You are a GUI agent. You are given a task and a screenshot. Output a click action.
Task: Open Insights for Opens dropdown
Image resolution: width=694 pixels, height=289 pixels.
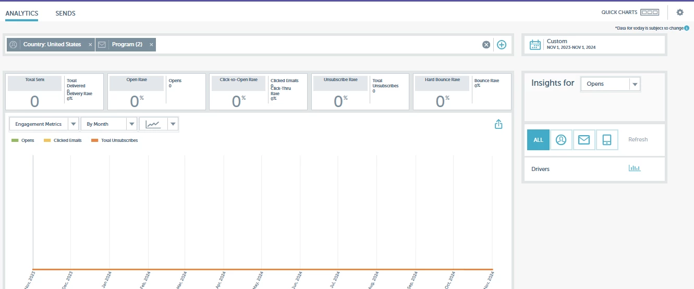[610, 84]
